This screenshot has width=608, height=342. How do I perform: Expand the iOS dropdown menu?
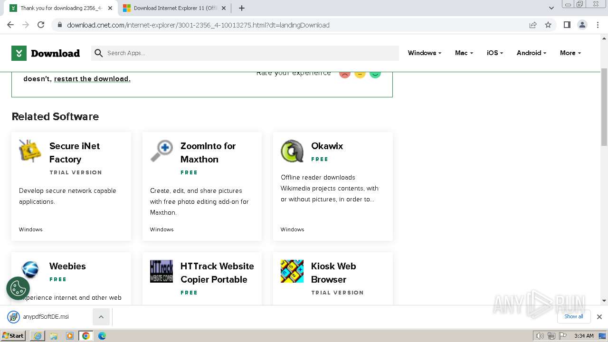point(495,53)
